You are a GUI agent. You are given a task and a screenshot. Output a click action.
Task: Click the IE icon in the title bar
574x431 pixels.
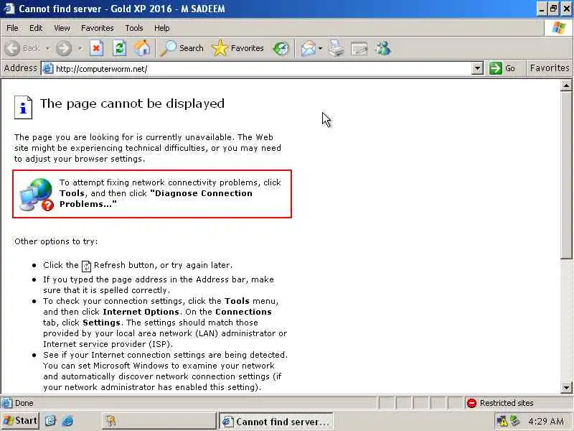point(9,8)
